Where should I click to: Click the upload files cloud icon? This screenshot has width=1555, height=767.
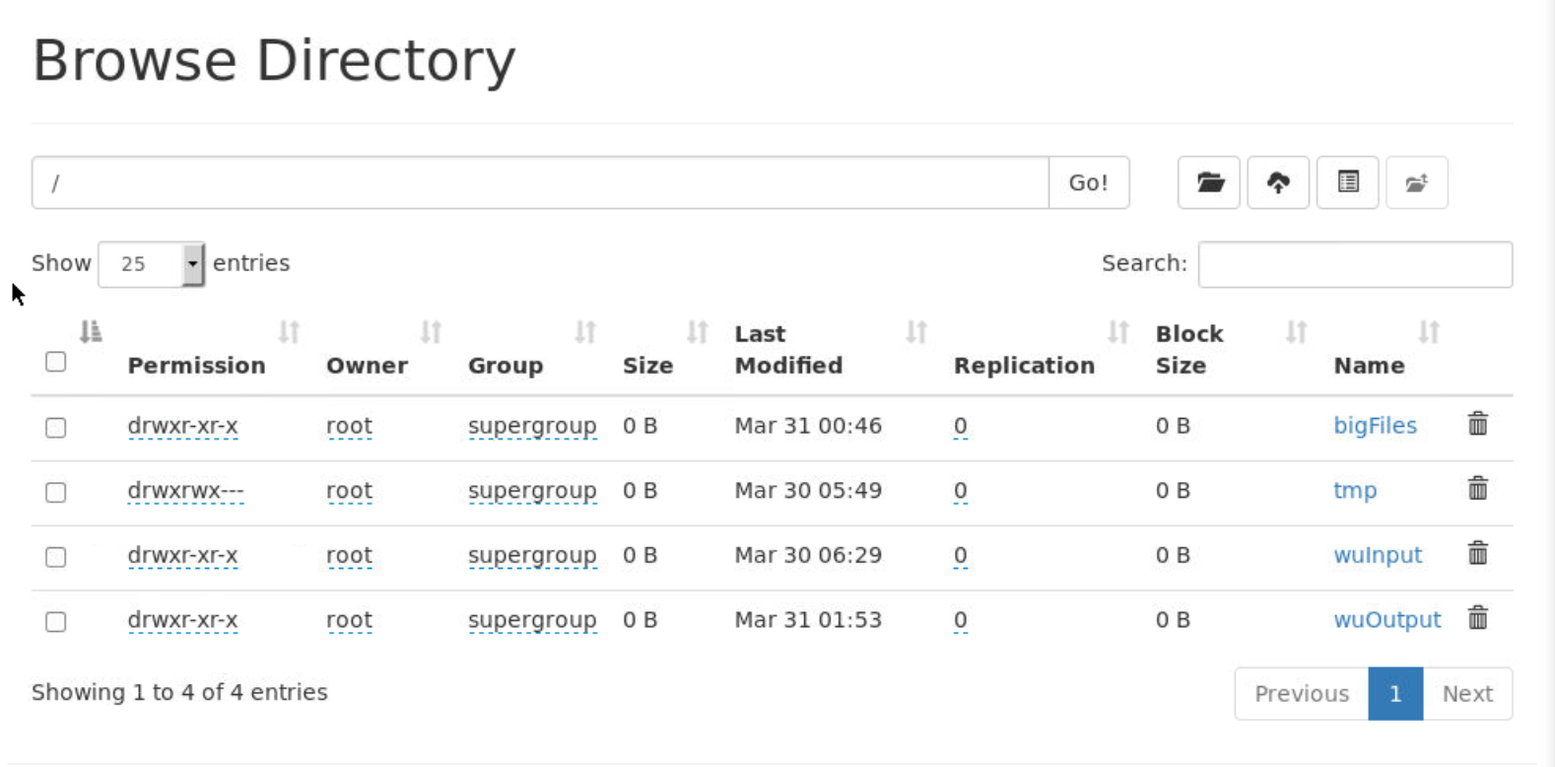tap(1278, 182)
